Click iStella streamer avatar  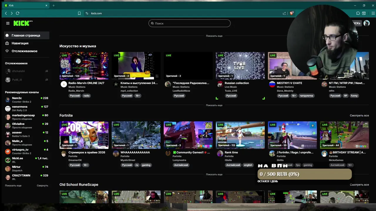(220, 154)
